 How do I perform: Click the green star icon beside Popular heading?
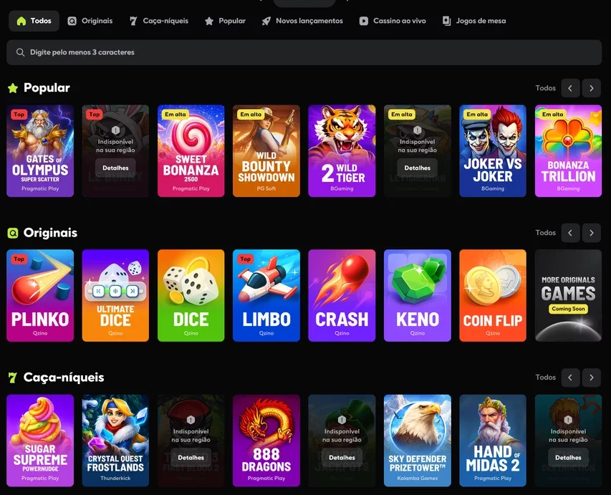pyautogui.click(x=13, y=88)
